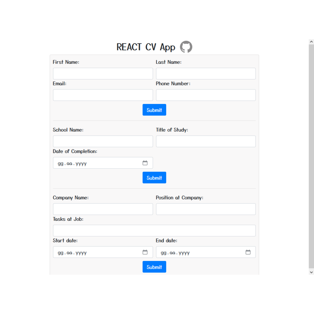This screenshot has height=314, width=314.
Task: Focus the Company Name input
Action: 103,209
